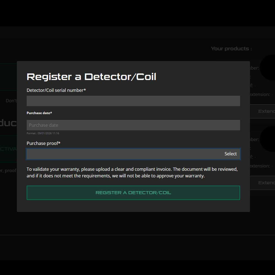The width and height of the screenshot is (275, 275).
Task: Focus the Purchase date input box
Action: pos(133,125)
